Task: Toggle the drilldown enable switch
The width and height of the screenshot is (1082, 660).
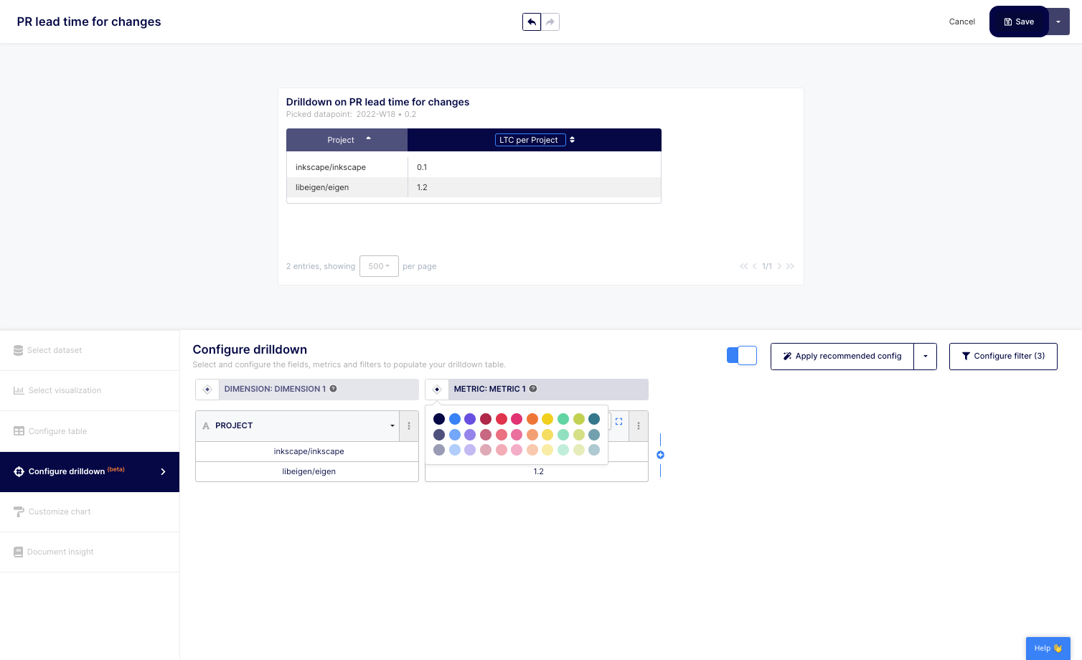Action: [x=741, y=356]
